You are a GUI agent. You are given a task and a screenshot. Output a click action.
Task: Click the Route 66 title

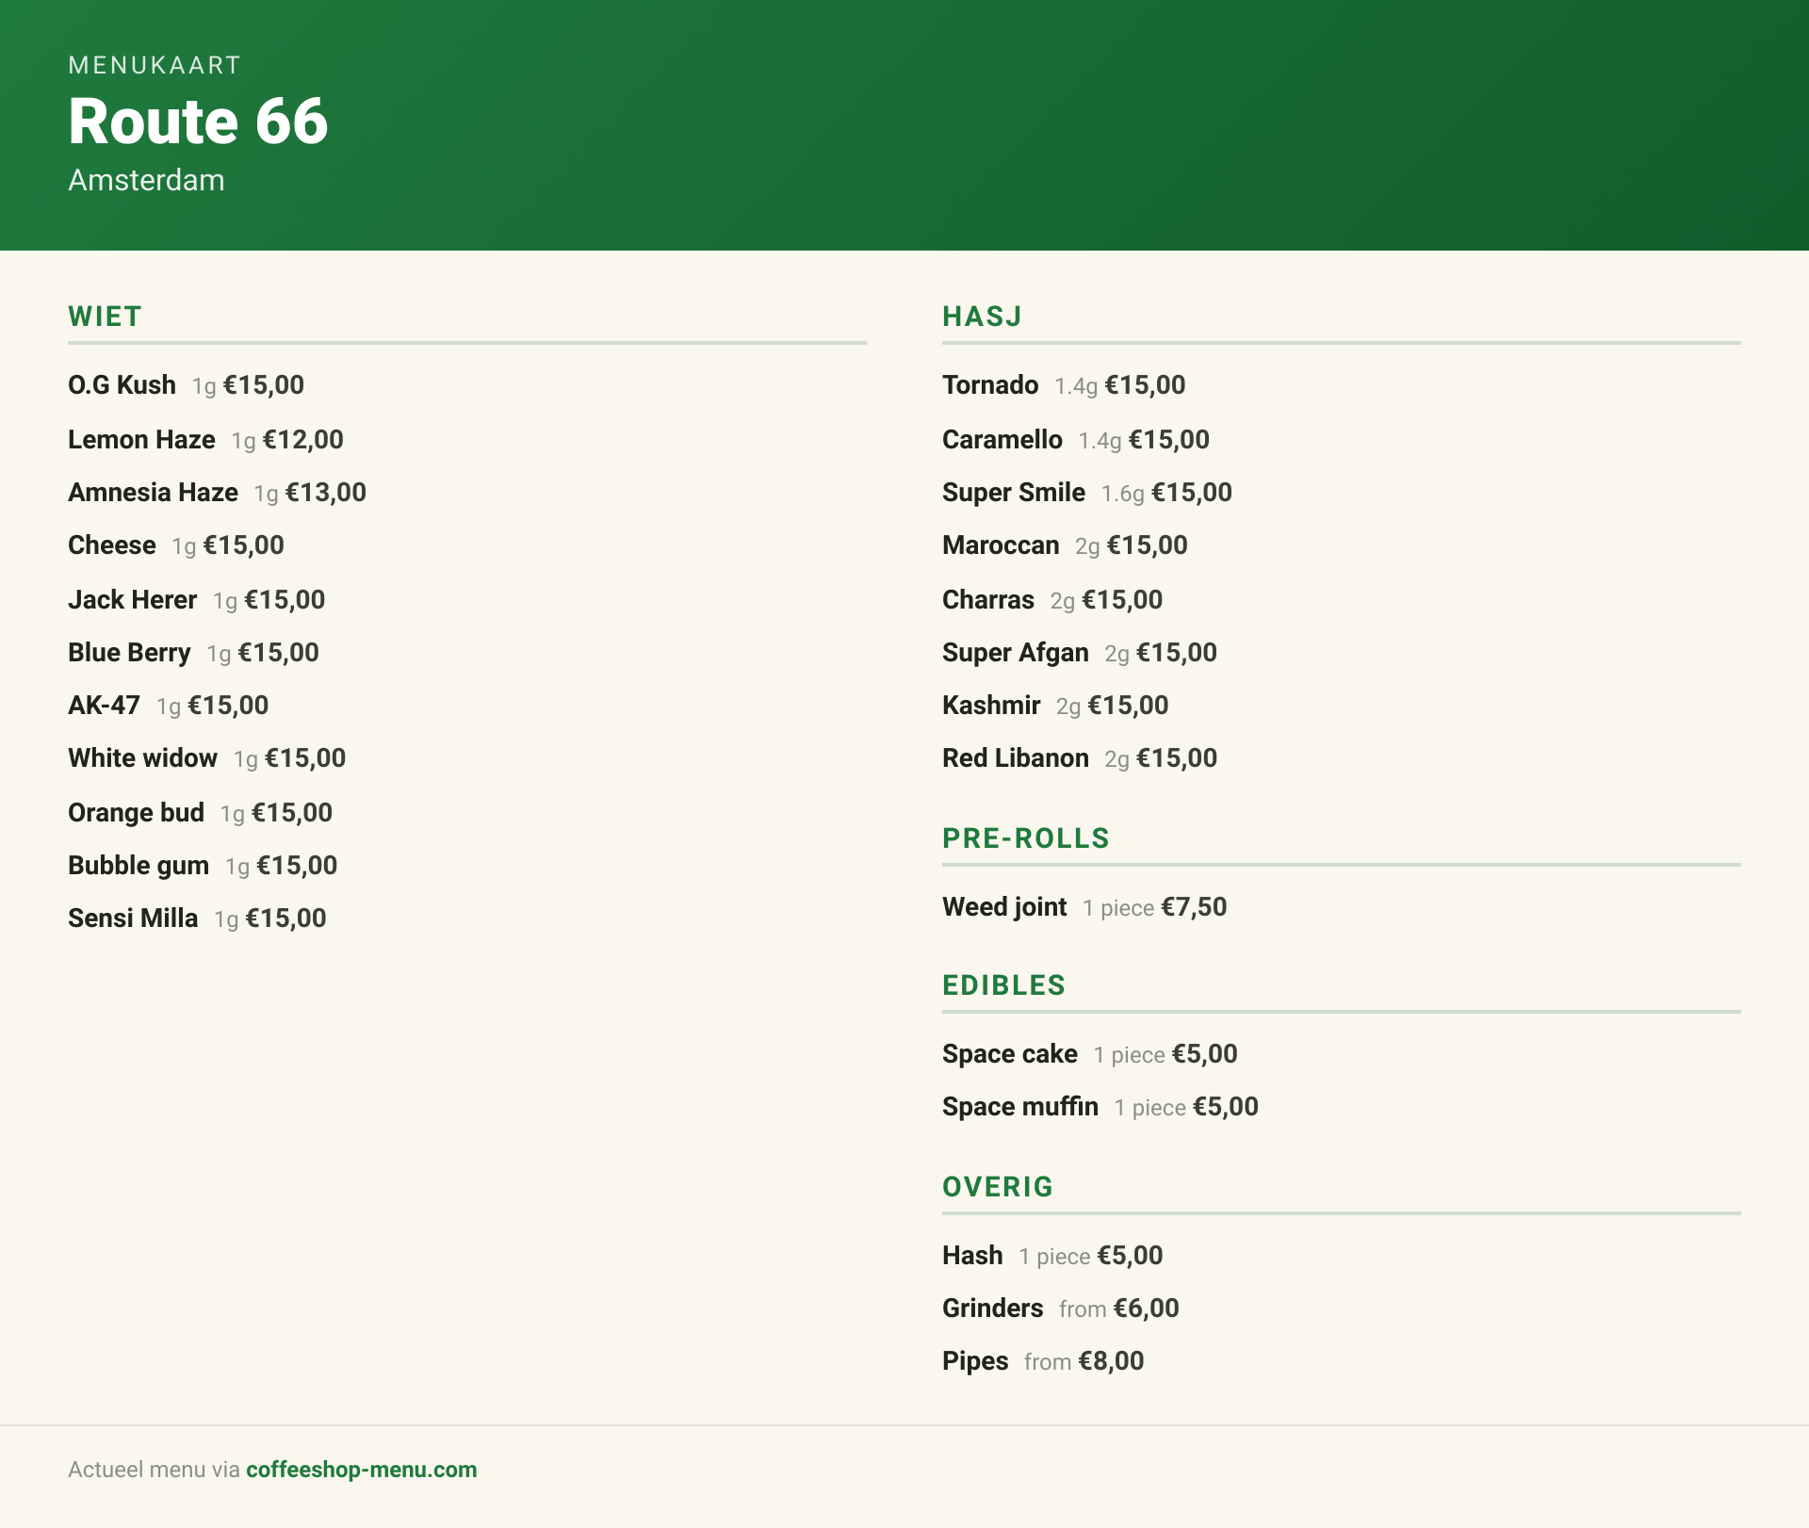tap(198, 122)
